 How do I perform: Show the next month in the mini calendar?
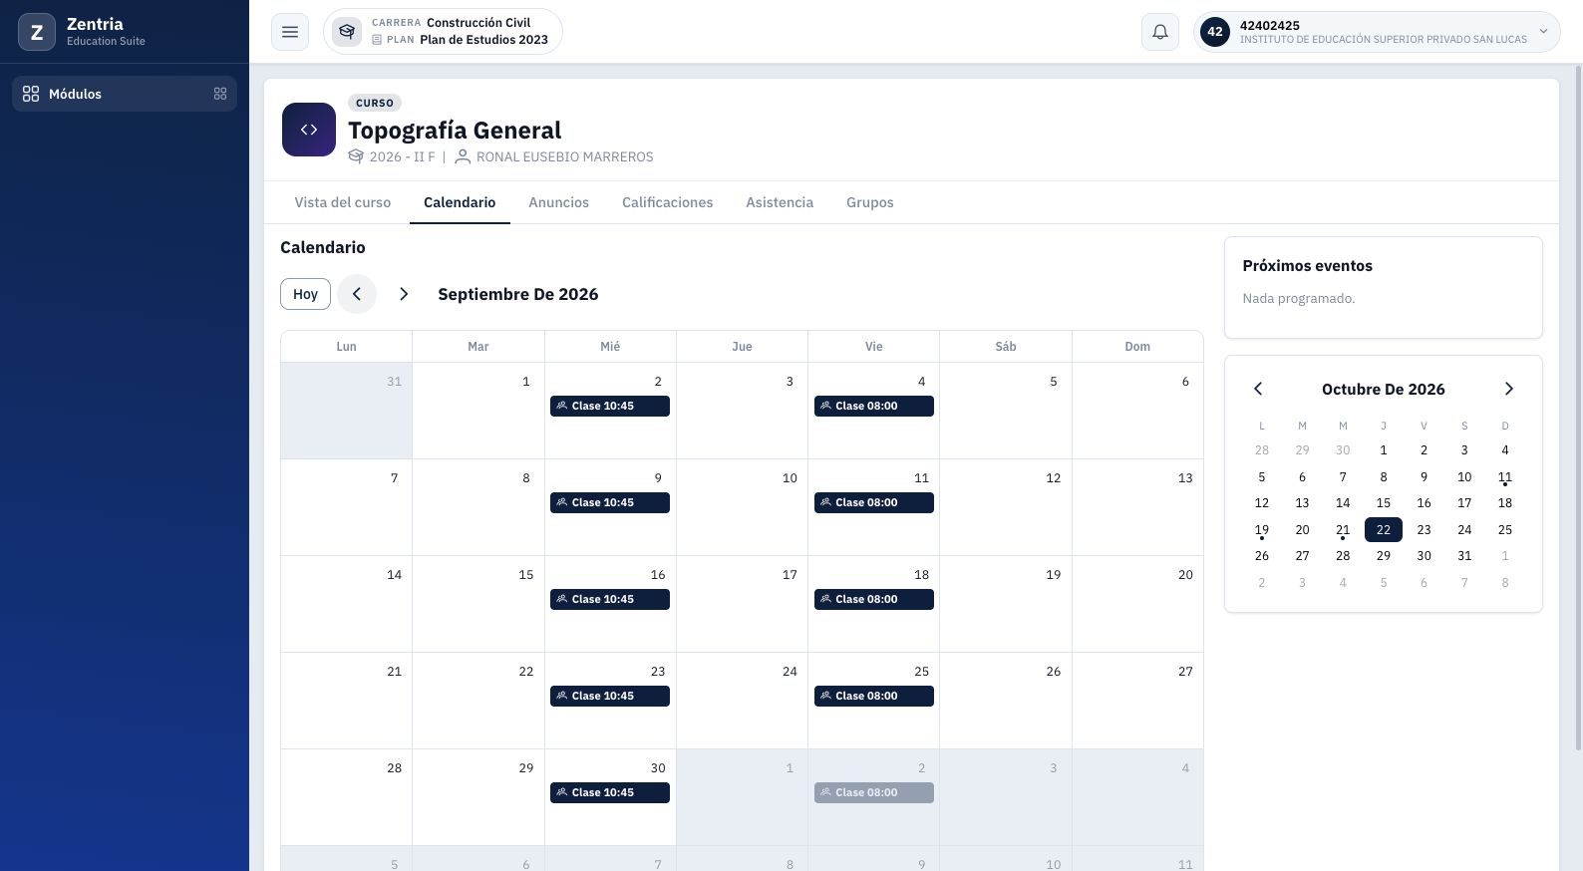[x=1508, y=389]
